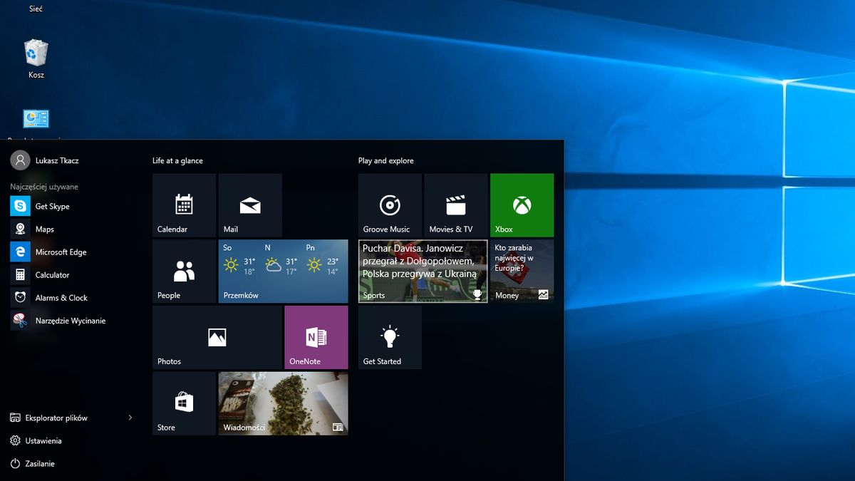Click the Zasilanie label
This screenshot has height=481, width=855.
point(40,464)
